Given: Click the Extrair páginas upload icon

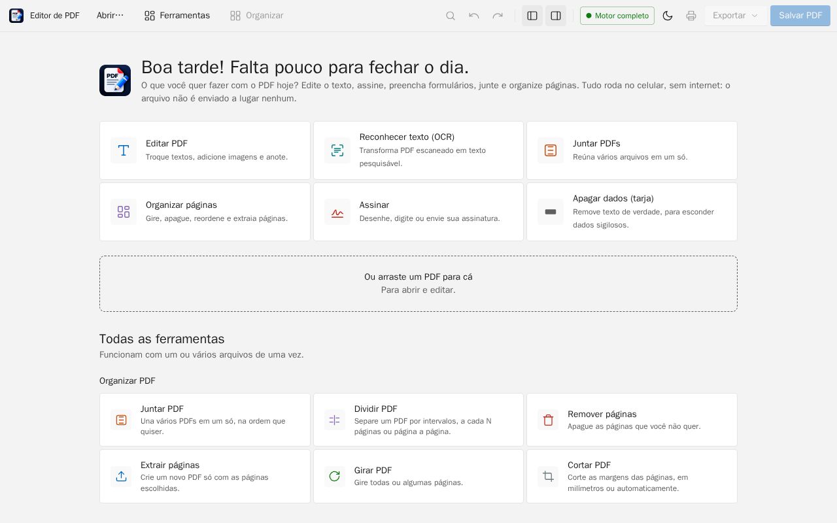Looking at the screenshot, I should (x=121, y=477).
